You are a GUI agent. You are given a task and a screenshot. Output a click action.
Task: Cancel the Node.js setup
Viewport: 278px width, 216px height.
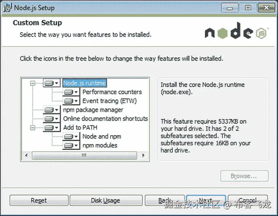tap(248, 200)
